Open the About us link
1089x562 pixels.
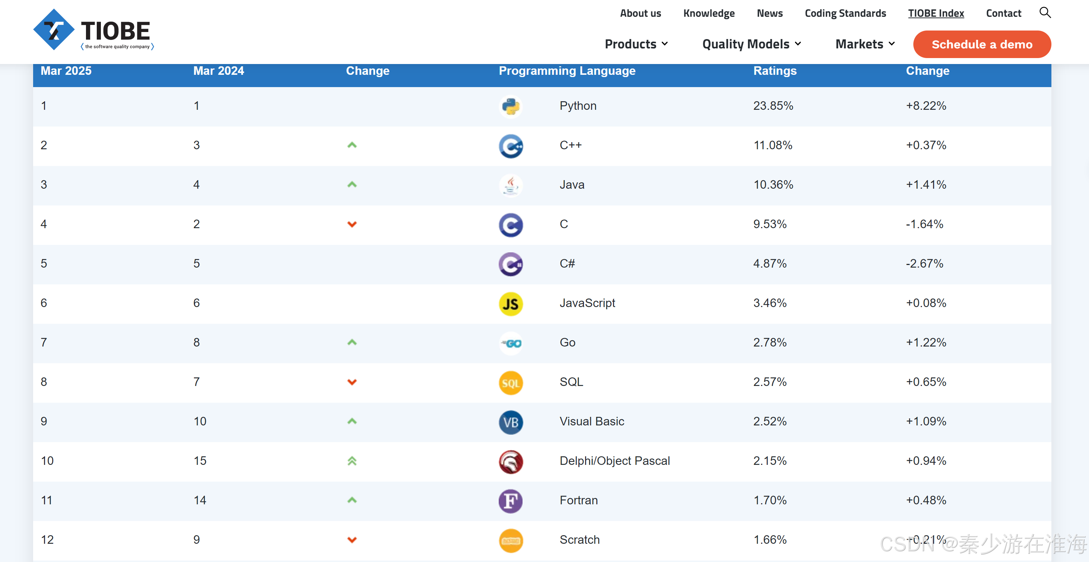640,13
